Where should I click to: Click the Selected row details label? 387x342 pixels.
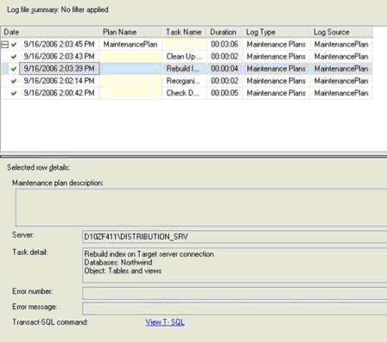pos(38,168)
